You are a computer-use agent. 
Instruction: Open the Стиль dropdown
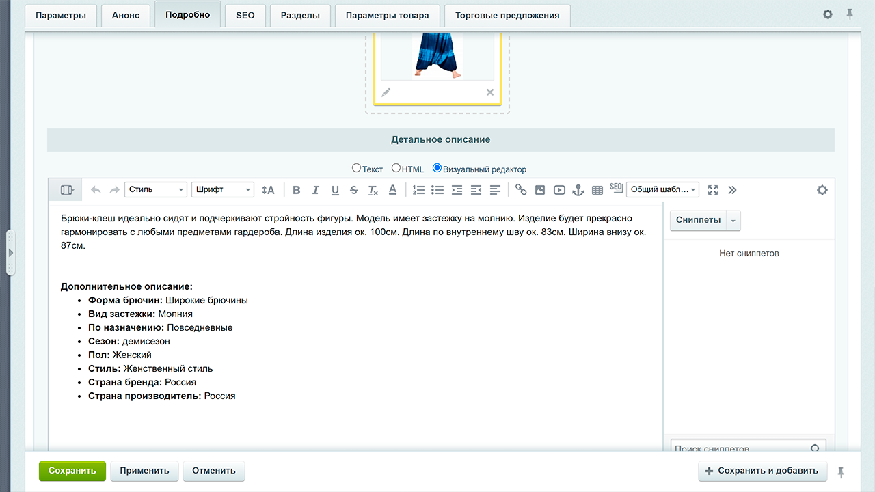[156, 189]
